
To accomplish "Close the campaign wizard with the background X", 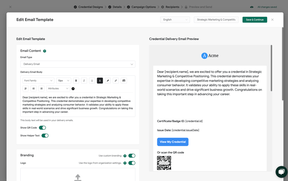I will (10, 7).
